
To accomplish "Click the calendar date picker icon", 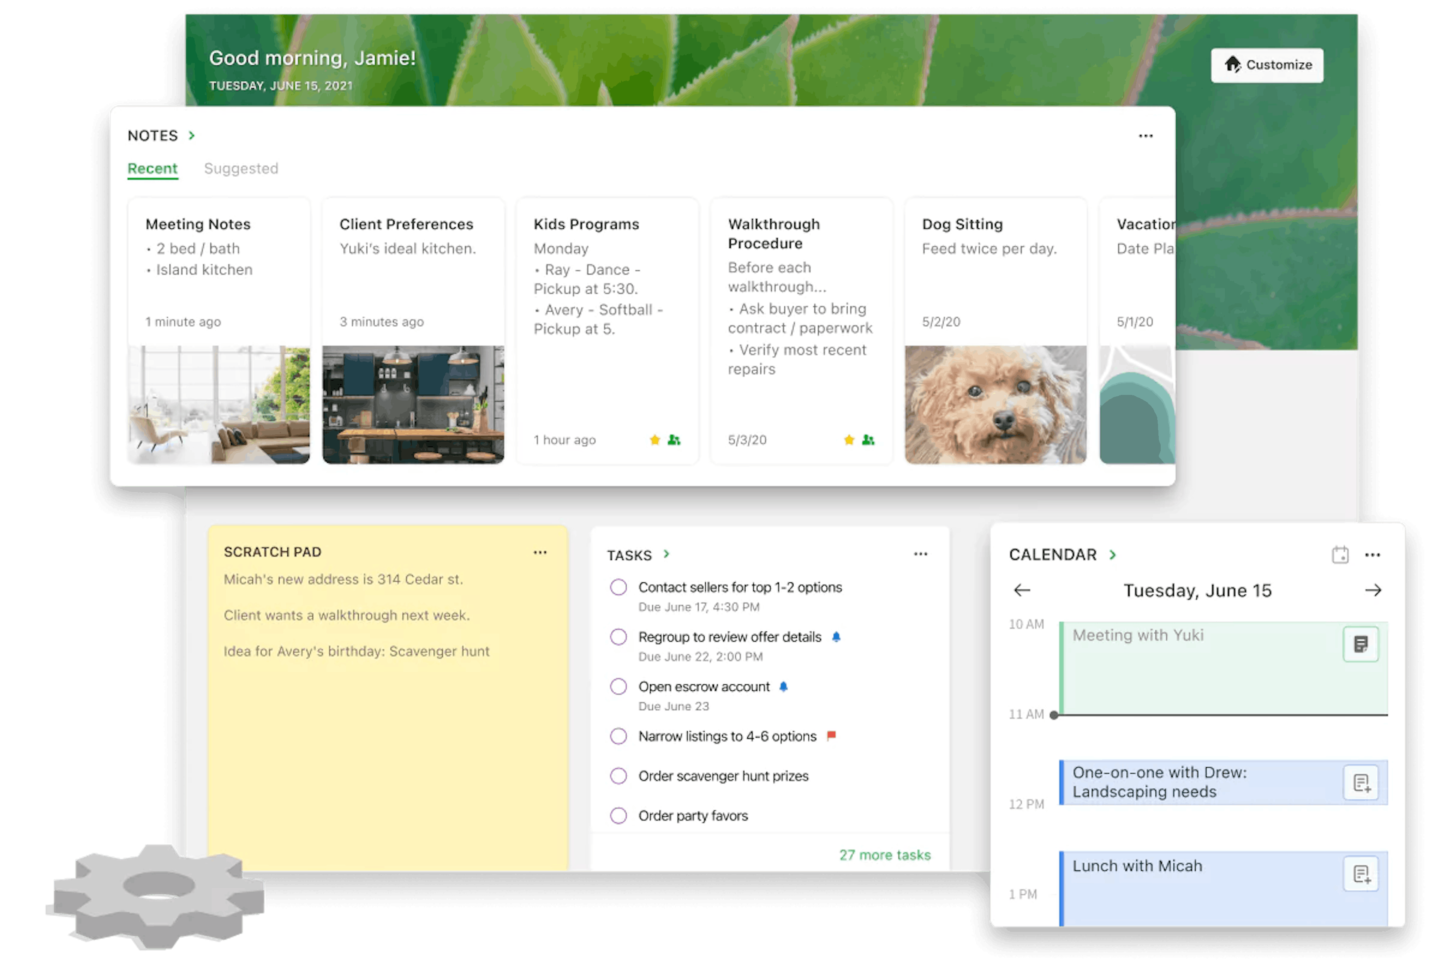I will [1340, 555].
